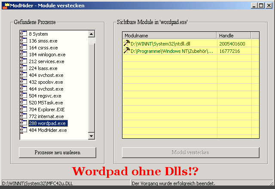The height and width of the screenshot is (189, 275).
Task: Click the process icon beside 704 Explorer.EXE
Action: [24, 110]
